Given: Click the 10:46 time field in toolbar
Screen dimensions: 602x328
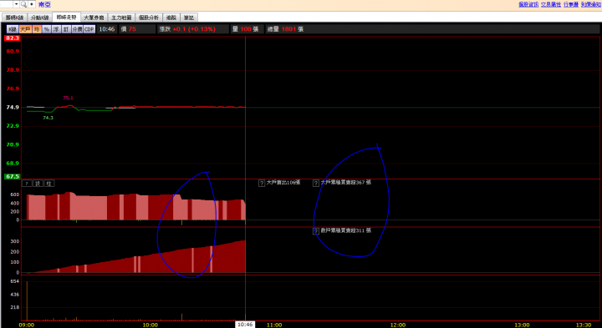Looking at the screenshot, I should (x=107, y=29).
